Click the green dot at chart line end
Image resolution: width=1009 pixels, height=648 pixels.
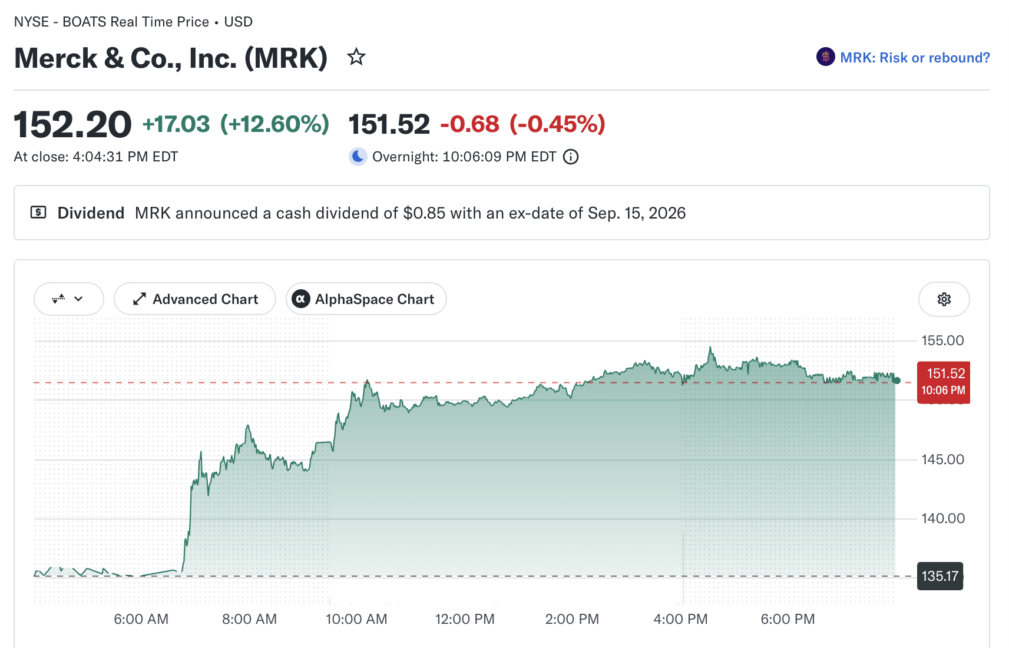[896, 381]
